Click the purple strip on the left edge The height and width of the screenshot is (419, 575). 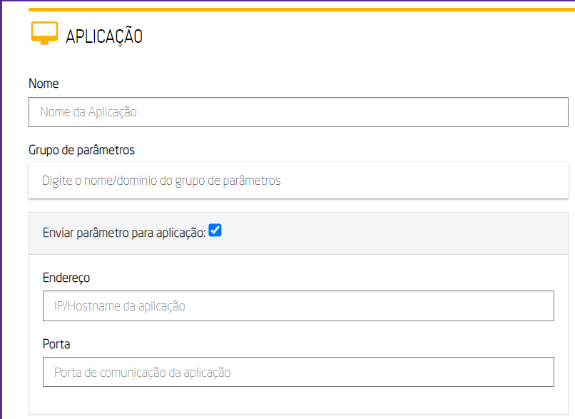pyautogui.click(x=2, y=214)
